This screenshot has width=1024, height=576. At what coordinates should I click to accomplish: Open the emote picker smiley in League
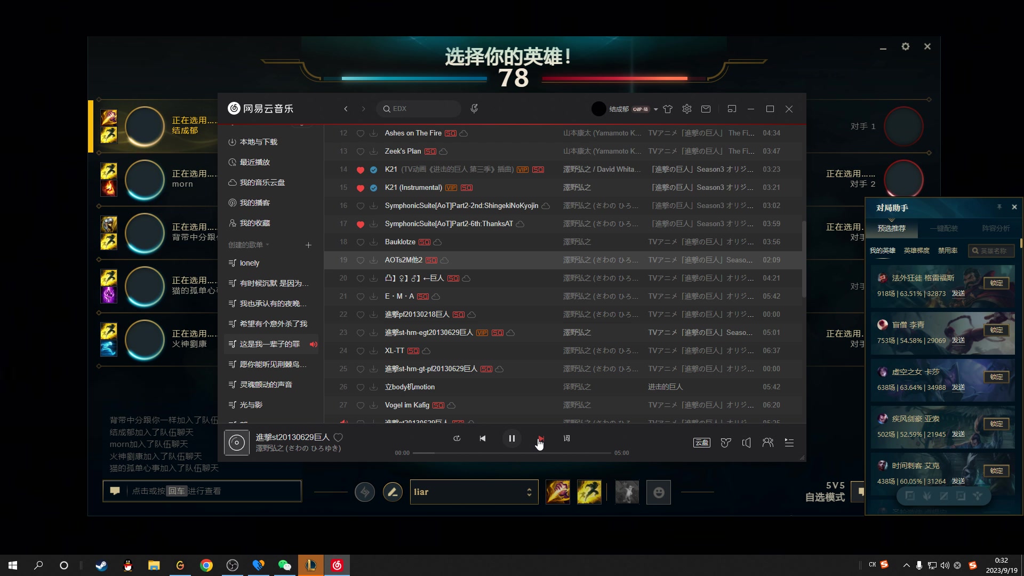659,492
